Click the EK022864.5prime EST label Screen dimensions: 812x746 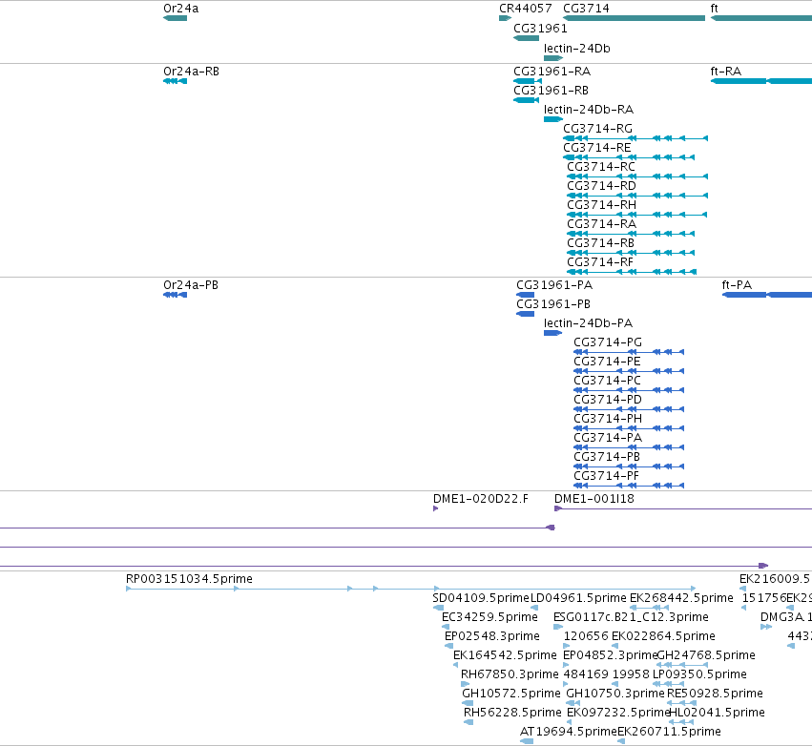[x=663, y=636]
